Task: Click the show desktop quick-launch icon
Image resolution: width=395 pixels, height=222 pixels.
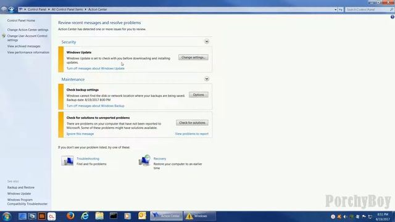Action: tap(22, 216)
